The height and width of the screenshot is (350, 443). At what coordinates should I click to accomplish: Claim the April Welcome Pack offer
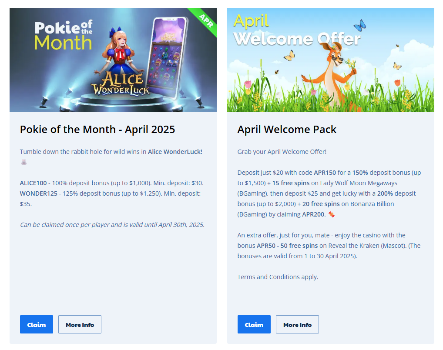(254, 324)
